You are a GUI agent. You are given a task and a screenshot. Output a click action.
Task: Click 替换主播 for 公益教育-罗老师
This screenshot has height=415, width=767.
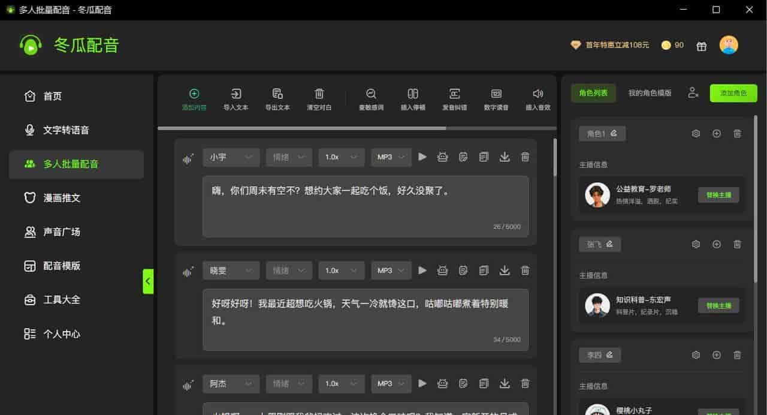pyautogui.click(x=718, y=195)
